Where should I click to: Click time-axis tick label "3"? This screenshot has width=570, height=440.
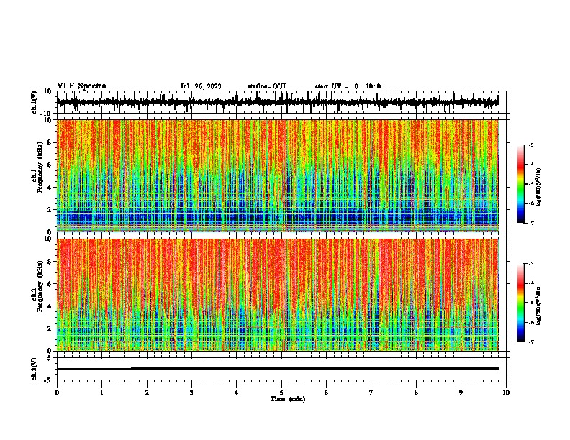point(191,393)
